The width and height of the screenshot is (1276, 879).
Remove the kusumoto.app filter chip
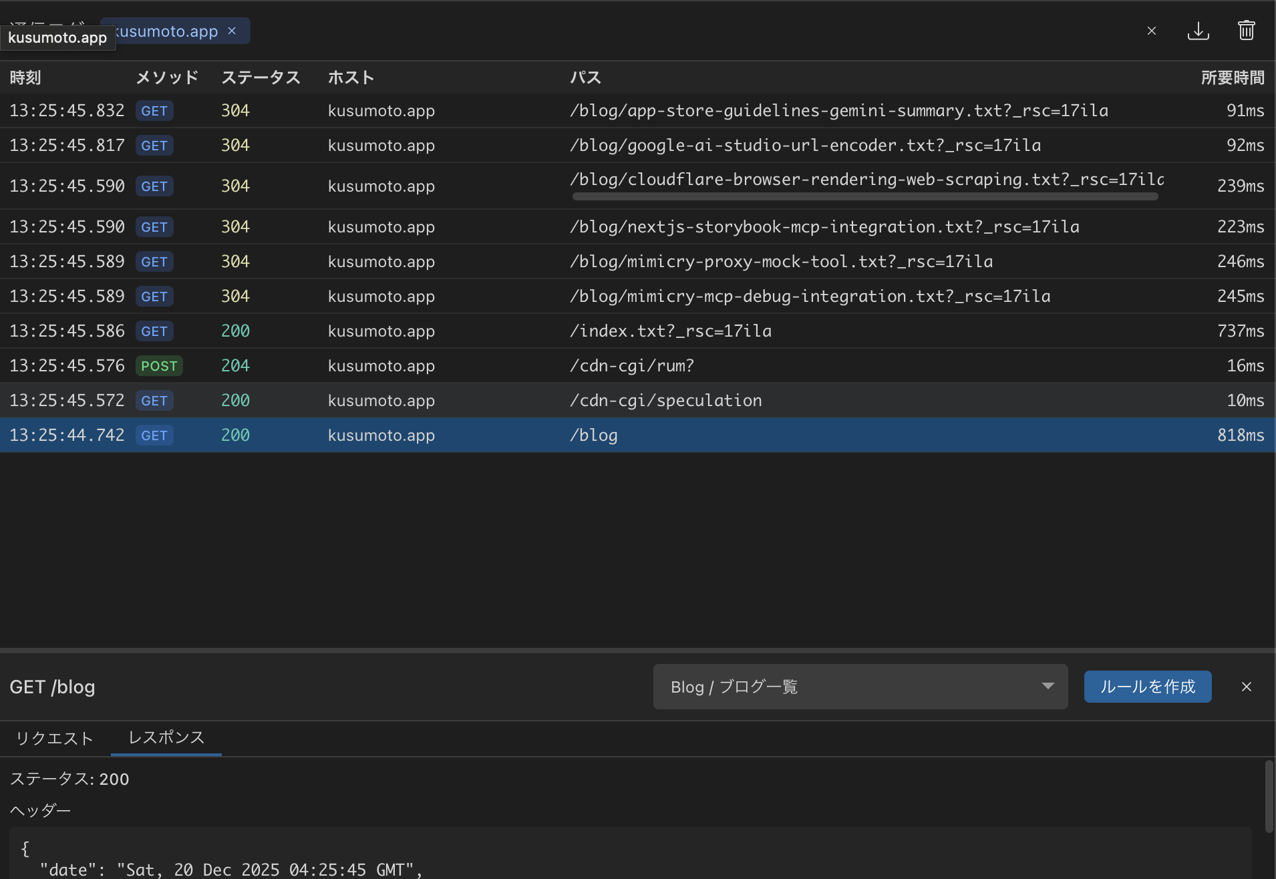[x=232, y=31]
